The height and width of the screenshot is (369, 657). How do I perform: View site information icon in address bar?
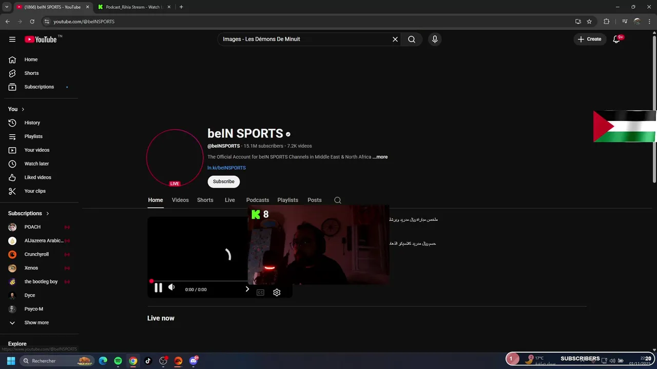pyautogui.click(x=47, y=22)
